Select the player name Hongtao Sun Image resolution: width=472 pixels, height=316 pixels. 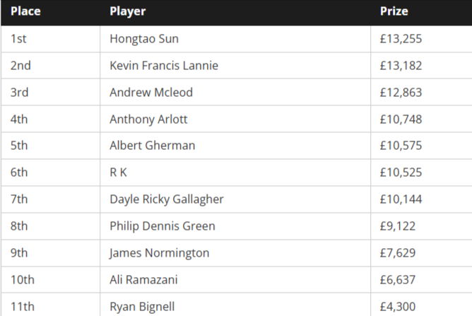[144, 39]
